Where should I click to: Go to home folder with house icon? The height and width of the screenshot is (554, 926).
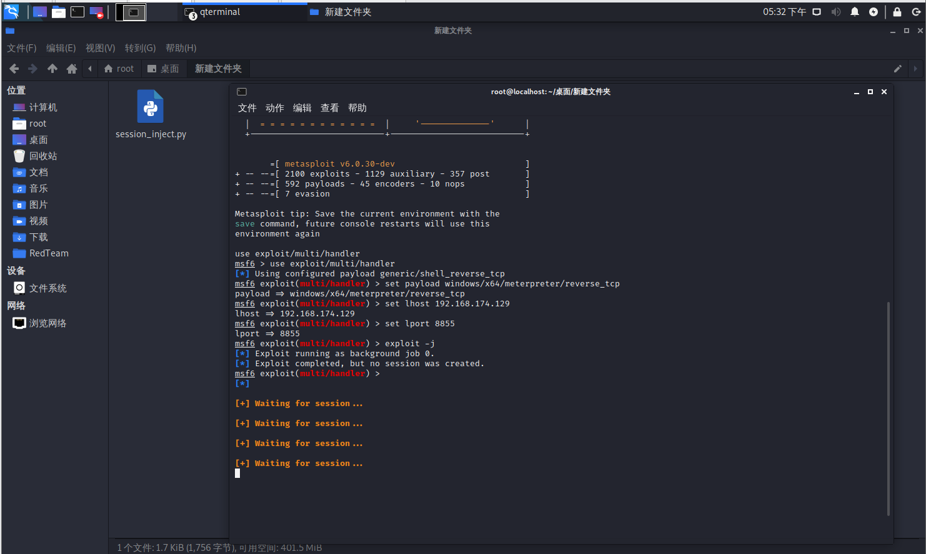72,69
